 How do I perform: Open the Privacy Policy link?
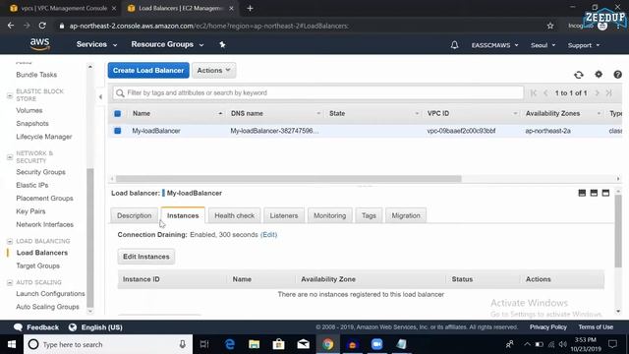point(548,327)
